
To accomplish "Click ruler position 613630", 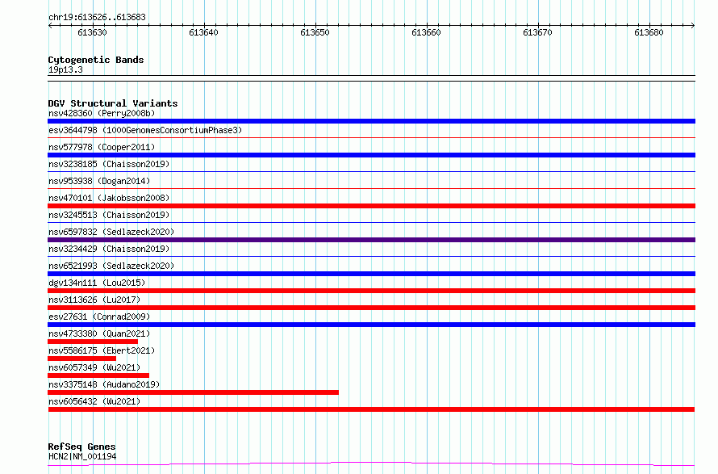I will click(x=93, y=32).
